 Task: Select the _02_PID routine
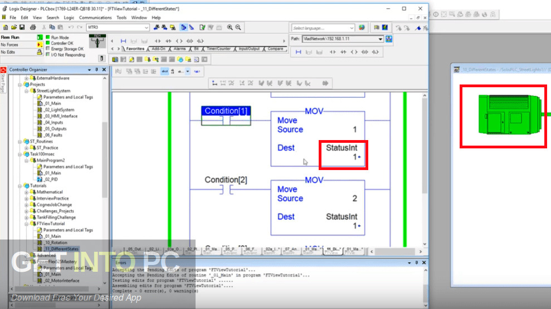(x=51, y=180)
